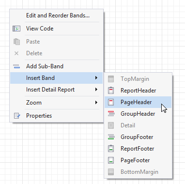This screenshot has width=185, height=184.
Task: Insert a PageFooter band
Action: pos(138,160)
